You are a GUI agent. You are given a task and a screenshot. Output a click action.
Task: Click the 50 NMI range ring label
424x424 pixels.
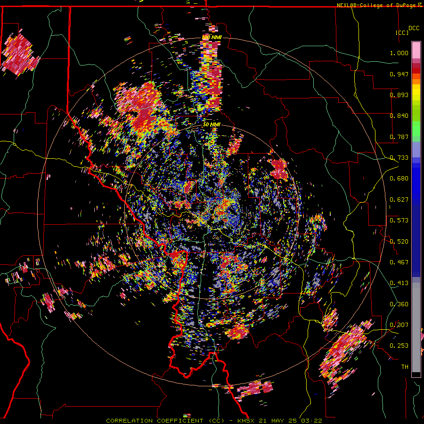[212, 124]
